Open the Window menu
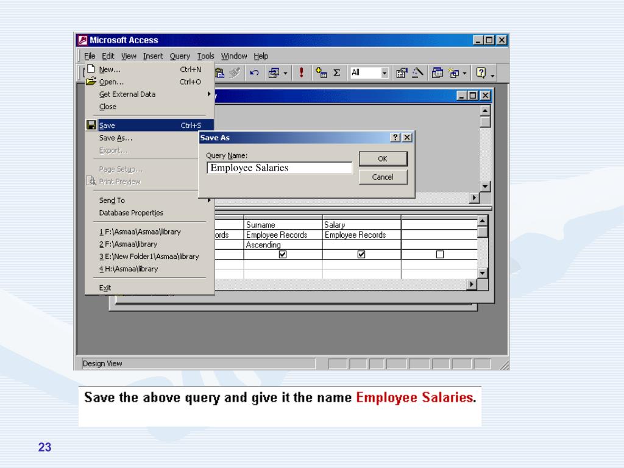 234,56
